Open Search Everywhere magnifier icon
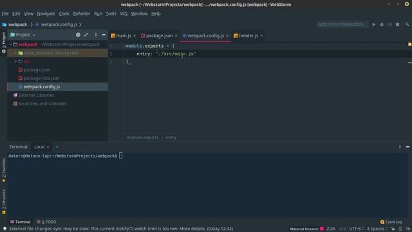This screenshot has width=412, height=232. [407, 24]
